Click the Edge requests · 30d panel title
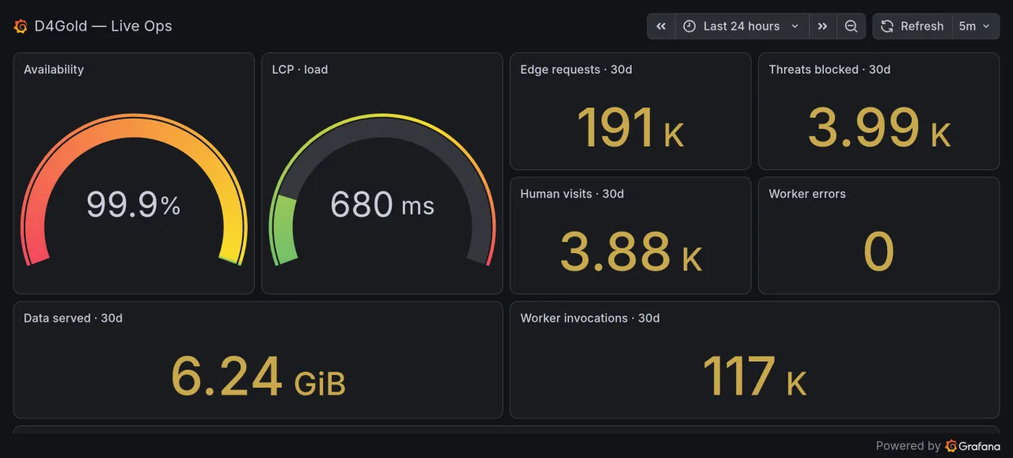 (x=576, y=70)
